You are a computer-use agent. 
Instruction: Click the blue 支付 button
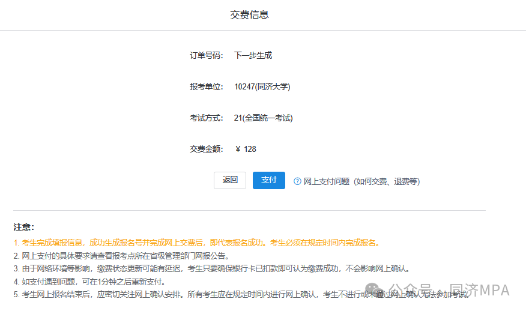click(268, 180)
